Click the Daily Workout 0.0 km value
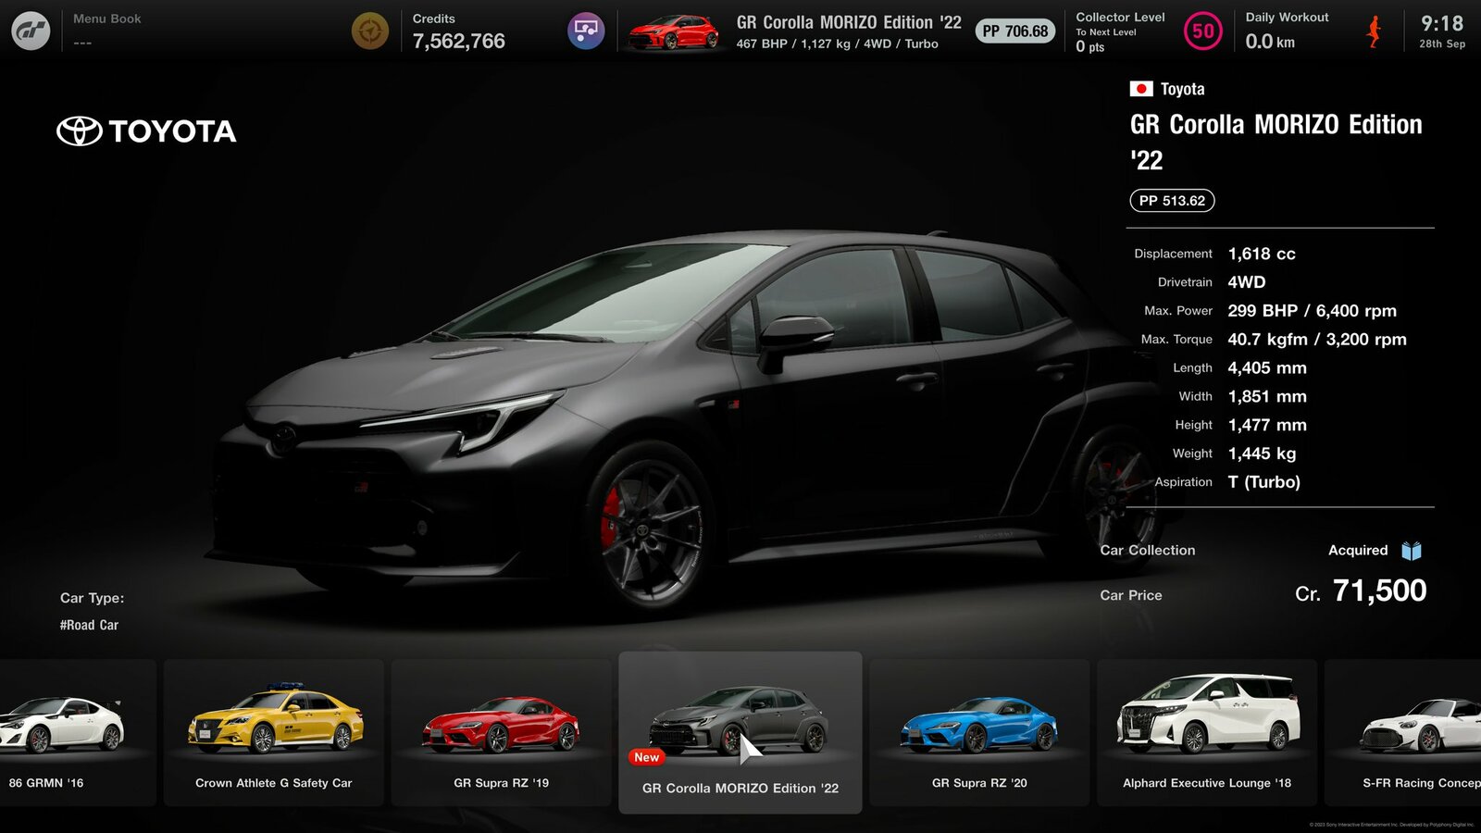The height and width of the screenshot is (833, 1481). click(1270, 42)
